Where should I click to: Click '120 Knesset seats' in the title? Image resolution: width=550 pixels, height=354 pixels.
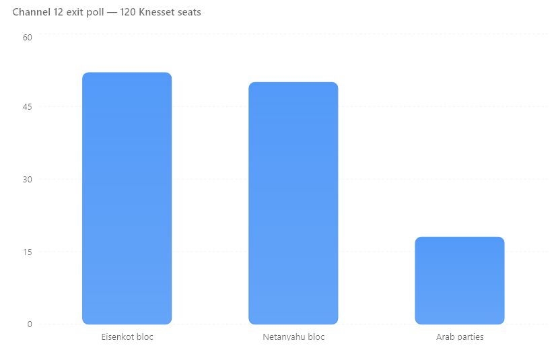[160, 12]
